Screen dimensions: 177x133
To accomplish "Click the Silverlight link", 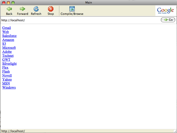I will click(9, 63).
